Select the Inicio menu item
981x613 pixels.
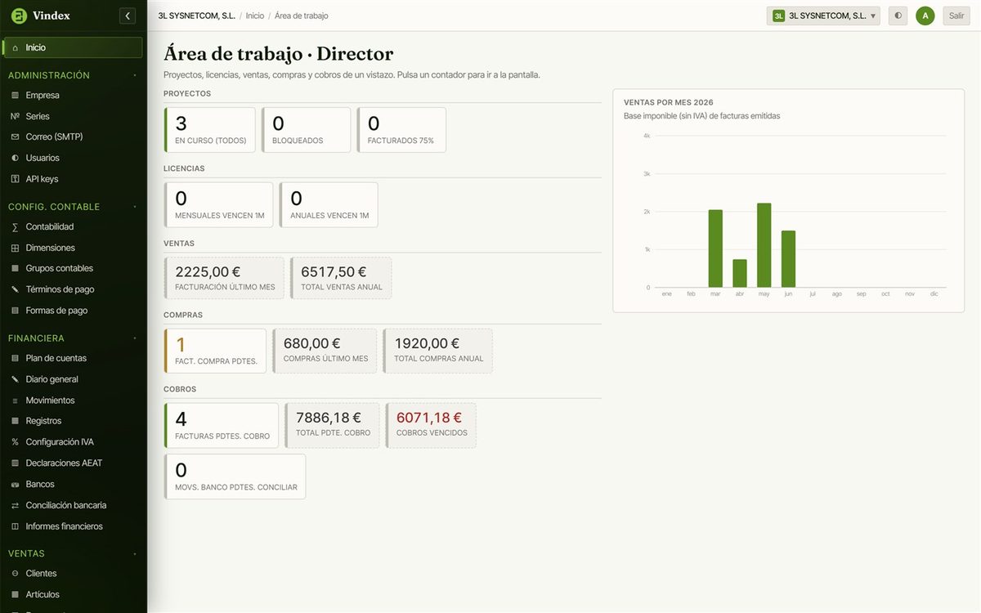(73, 47)
